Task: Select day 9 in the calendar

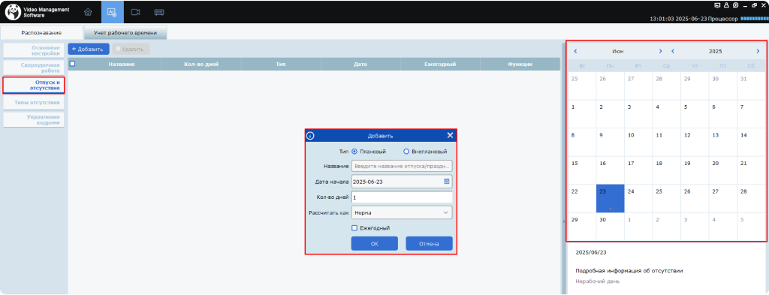Action: click(x=610, y=142)
